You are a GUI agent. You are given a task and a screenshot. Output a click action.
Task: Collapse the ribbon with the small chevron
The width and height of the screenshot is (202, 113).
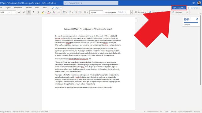click(x=200, y=14)
